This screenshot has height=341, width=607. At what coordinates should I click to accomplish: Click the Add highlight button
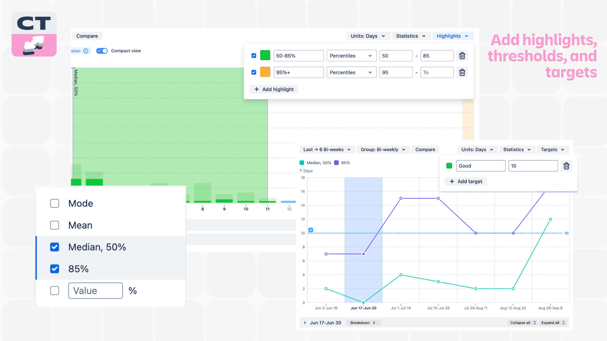pyautogui.click(x=274, y=89)
